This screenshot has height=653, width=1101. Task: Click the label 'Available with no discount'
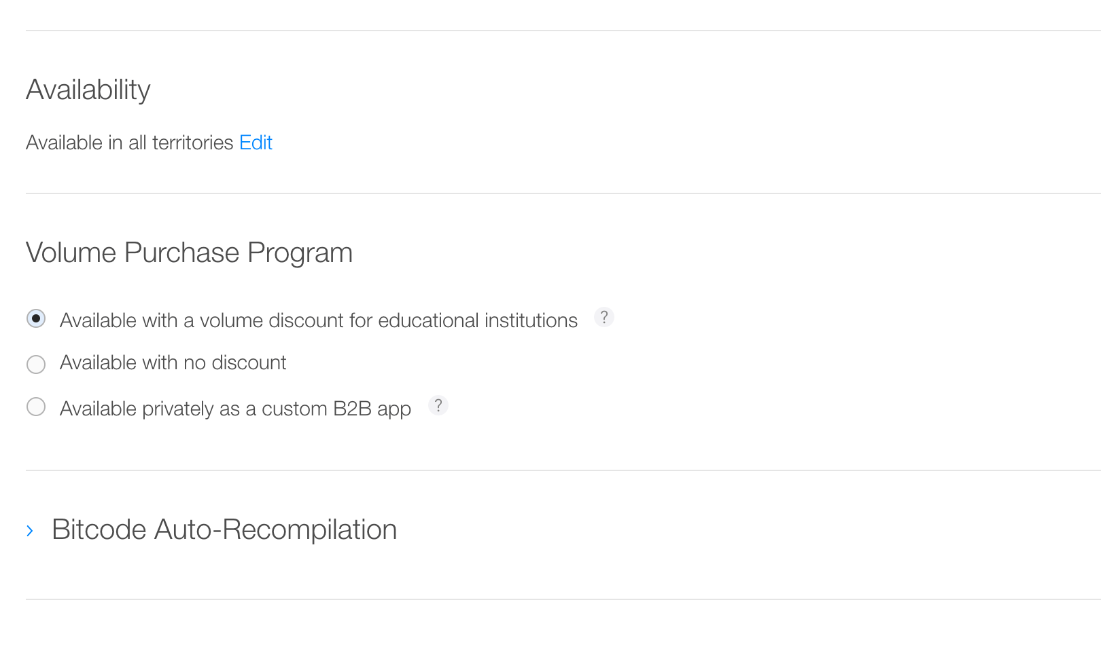(x=173, y=362)
